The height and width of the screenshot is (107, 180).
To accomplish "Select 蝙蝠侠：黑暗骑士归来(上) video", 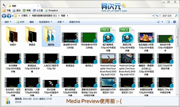I will (x=146, y=65).
